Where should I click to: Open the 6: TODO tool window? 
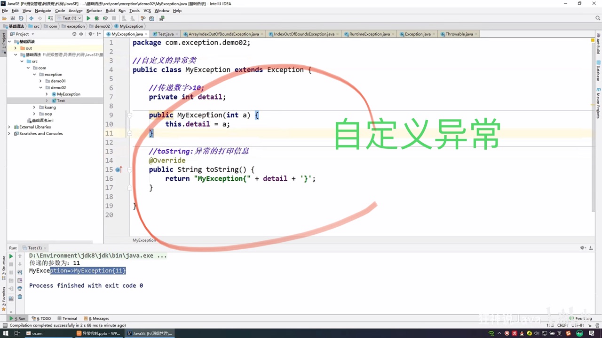(x=41, y=318)
